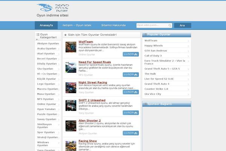
Task: Open WolfTeam game title link
Action: (x=86, y=42)
